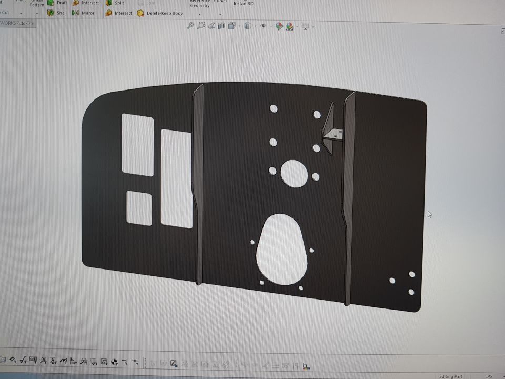
Task: Expand the View Settings dropdown arrow
Action: (313, 27)
